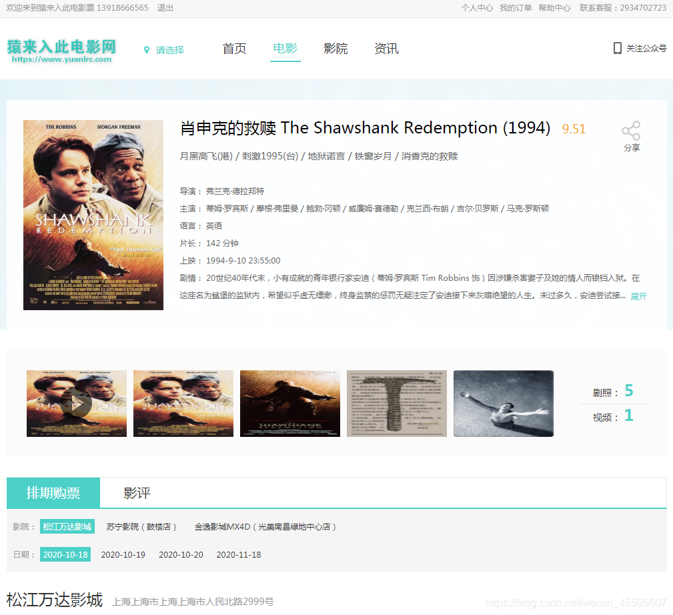This screenshot has height=615, width=673.
Task: Click the phone icon for 关注公众号
Action: coord(617,48)
